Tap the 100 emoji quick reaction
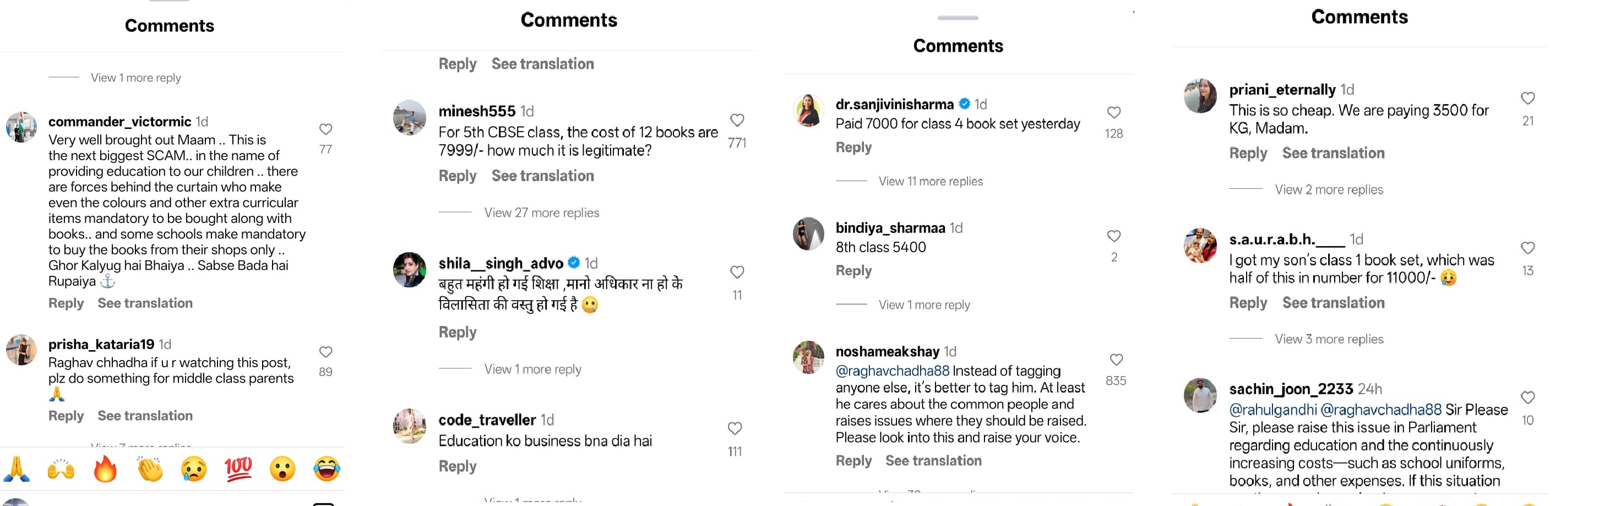 point(238,469)
